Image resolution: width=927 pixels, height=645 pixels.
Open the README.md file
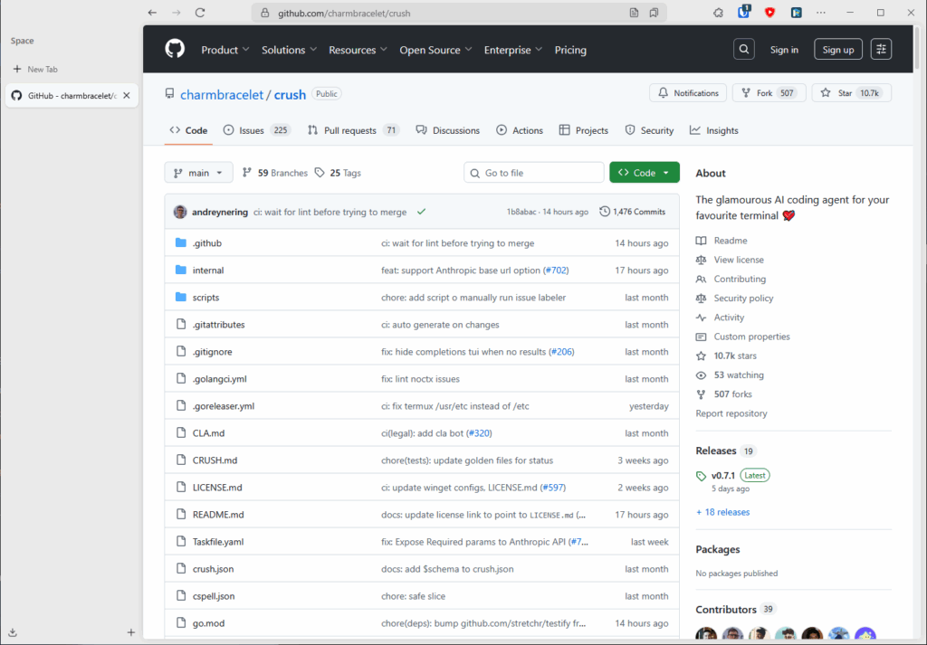click(x=218, y=515)
